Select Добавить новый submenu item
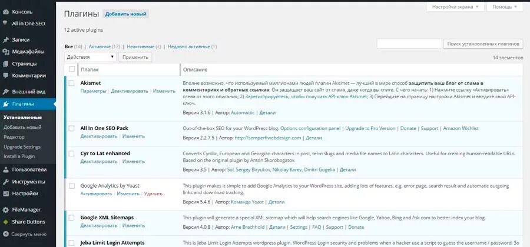530x247 pixels. point(22,127)
